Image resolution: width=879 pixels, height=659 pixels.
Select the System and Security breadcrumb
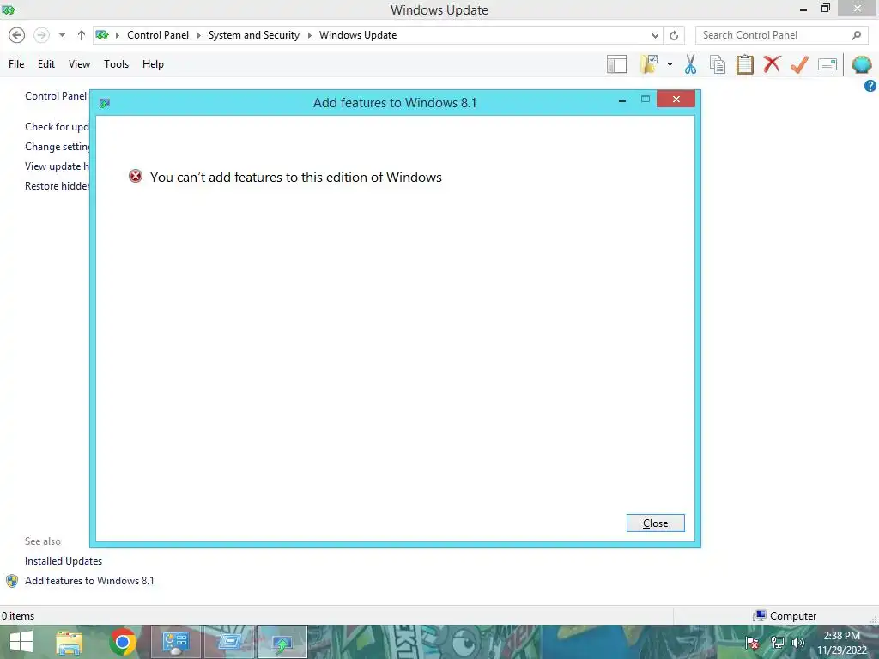pos(254,34)
